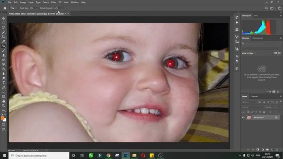The height and width of the screenshot is (159, 283).
Task: Switch Libraries to list view
Action: pyautogui.click(x=279, y=53)
